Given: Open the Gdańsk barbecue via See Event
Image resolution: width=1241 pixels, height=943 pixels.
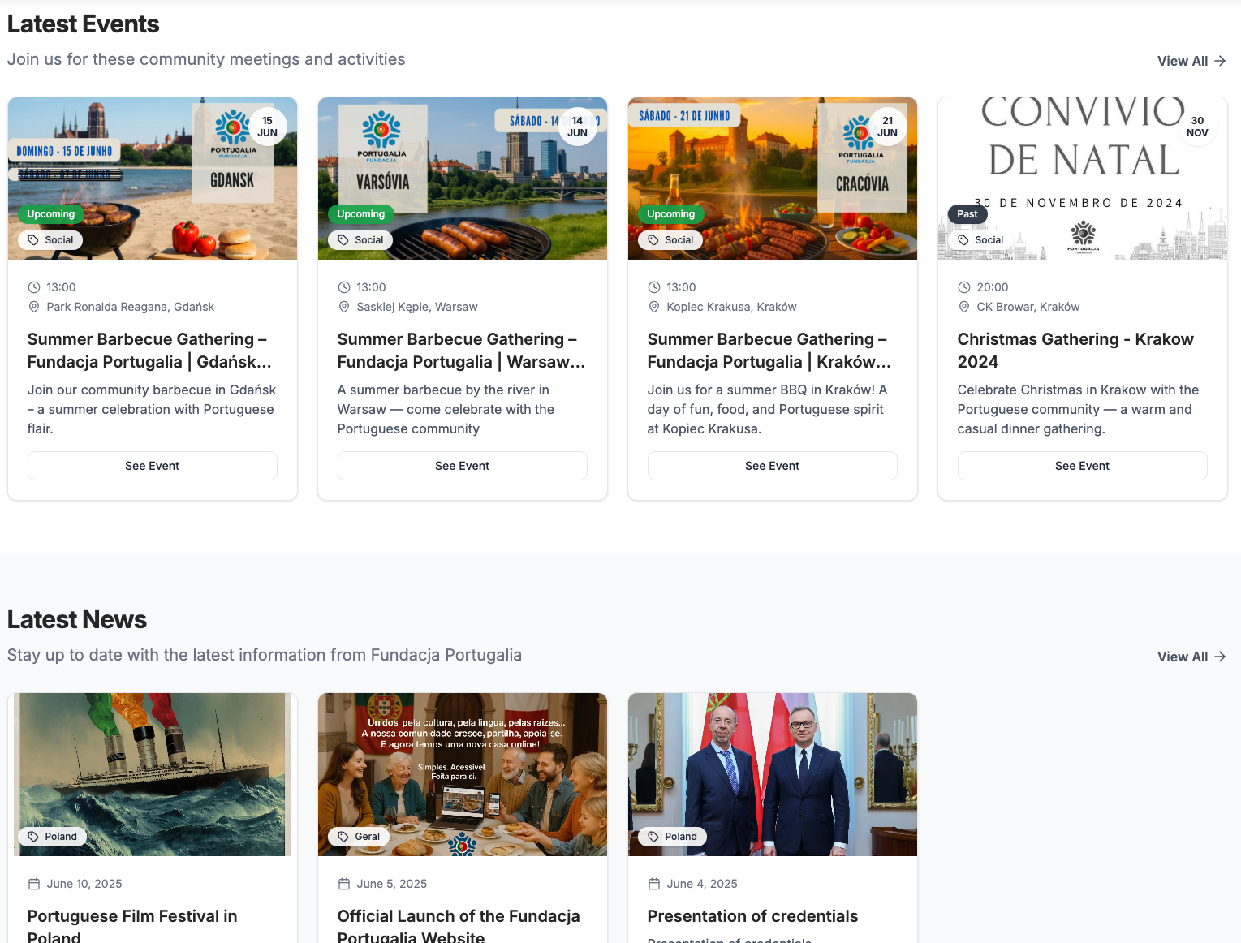Looking at the screenshot, I should tap(153, 466).
